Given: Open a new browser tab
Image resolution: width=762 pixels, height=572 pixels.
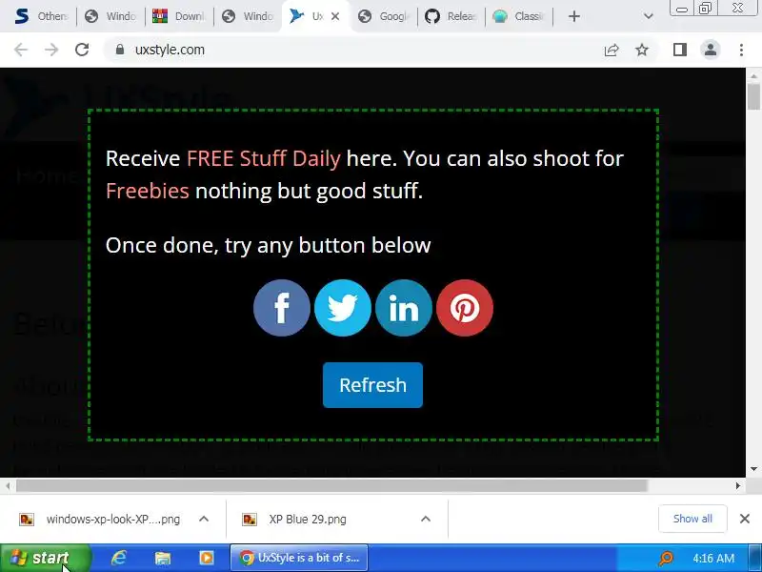Looking at the screenshot, I should [574, 16].
